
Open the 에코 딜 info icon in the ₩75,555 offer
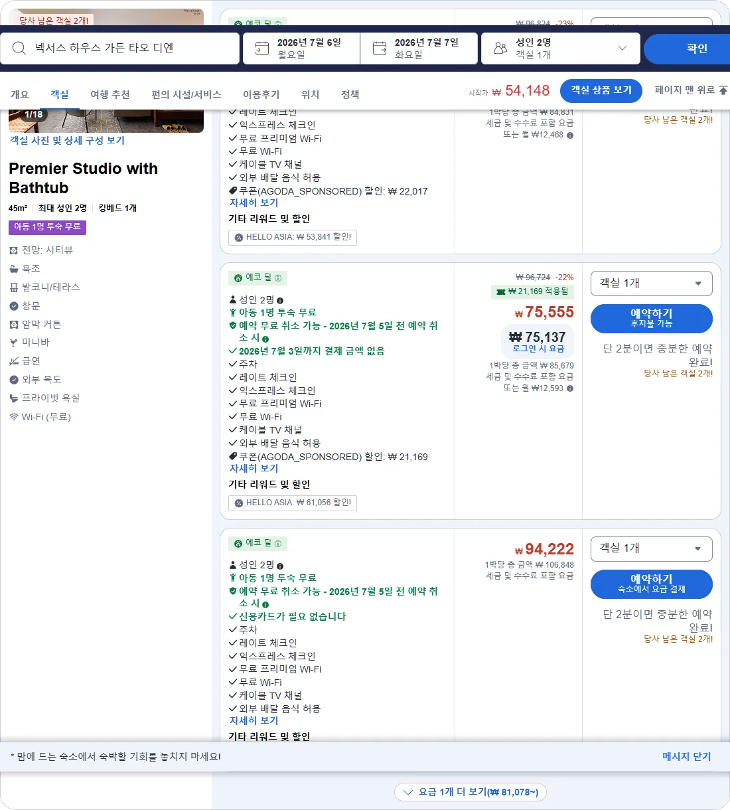point(278,278)
